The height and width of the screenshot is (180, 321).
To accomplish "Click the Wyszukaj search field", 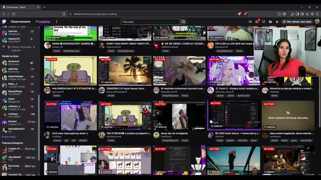I will tap(150, 22).
